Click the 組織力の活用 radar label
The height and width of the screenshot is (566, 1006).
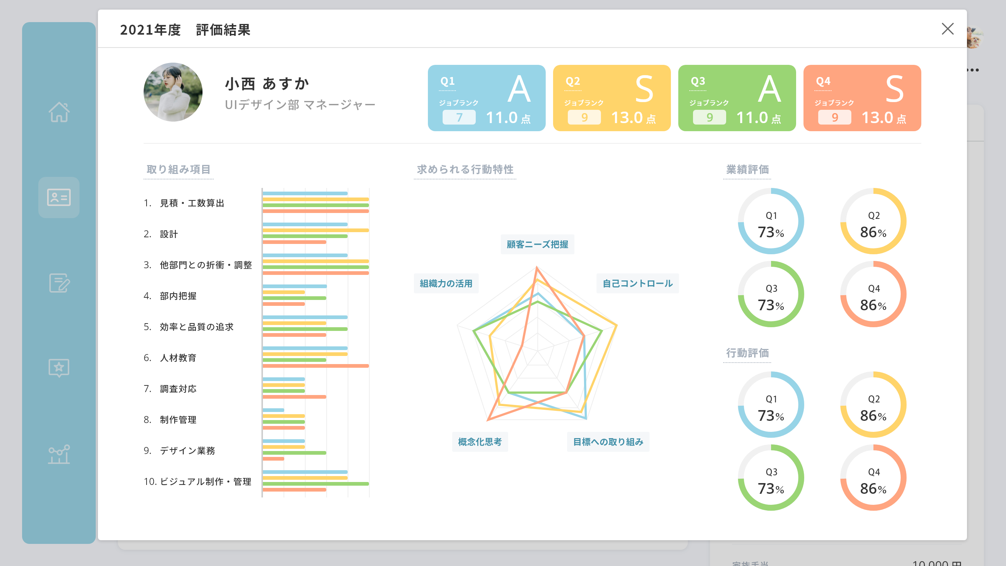click(x=446, y=283)
